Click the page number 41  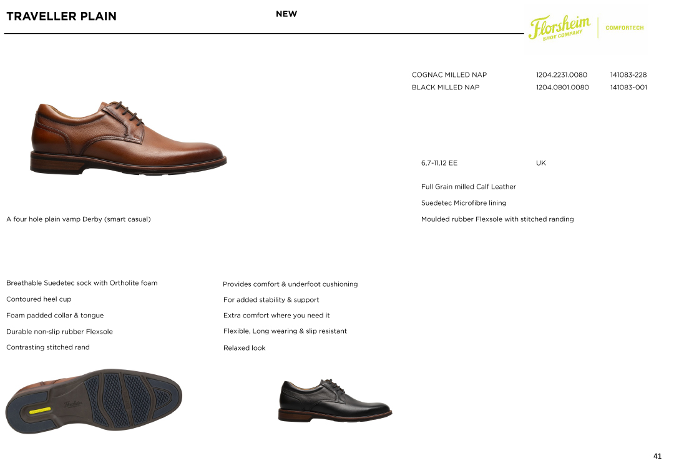pyautogui.click(x=657, y=456)
